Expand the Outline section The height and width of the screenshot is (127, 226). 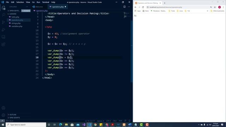pyautogui.click(x=19, y=115)
